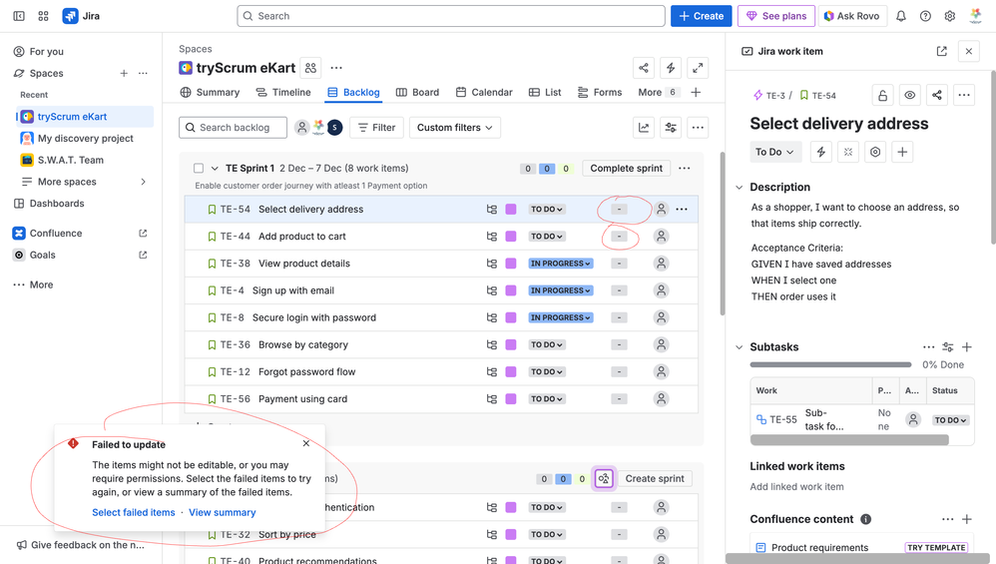Image resolution: width=996 pixels, height=564 pixels.
Task: Click the notifications bell icon
Action: click(901, 16)
